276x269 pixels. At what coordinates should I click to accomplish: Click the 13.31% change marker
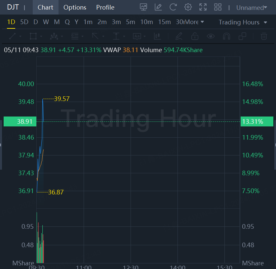point(257,121)
